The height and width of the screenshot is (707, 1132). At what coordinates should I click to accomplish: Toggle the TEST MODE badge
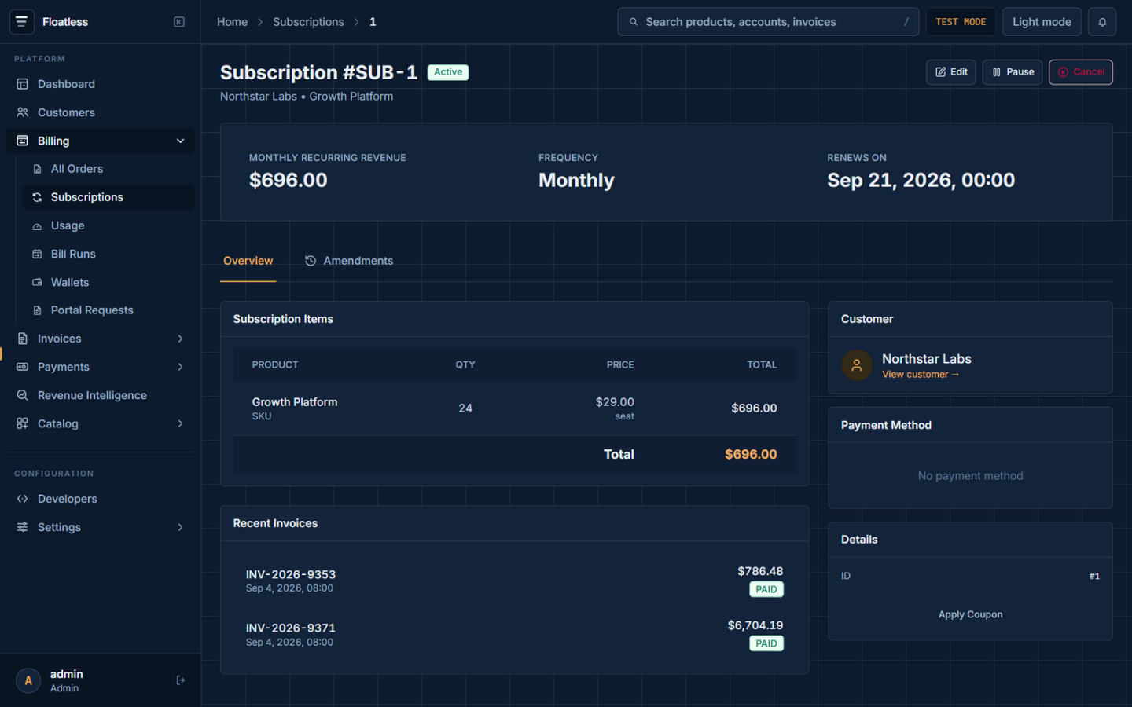[x=961, y=22]
